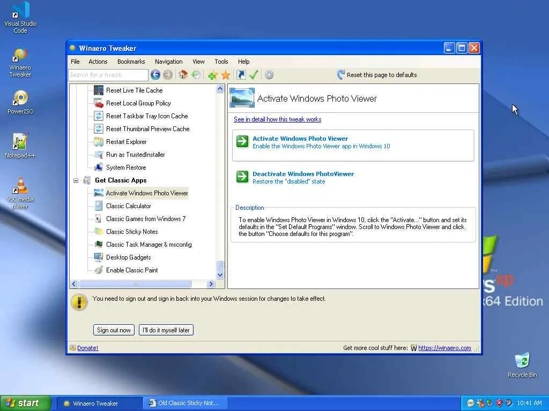Click the Visual Studio Code desktop icon
Viewport: 549px width, 411px height.
click(20, 17)
